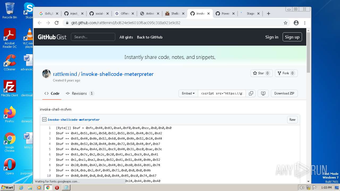Image resolution: width=340 pixels, height=191 pixels.
Task: Switch to the '0xfc,0' Google tab
Action: pos(49,14)
